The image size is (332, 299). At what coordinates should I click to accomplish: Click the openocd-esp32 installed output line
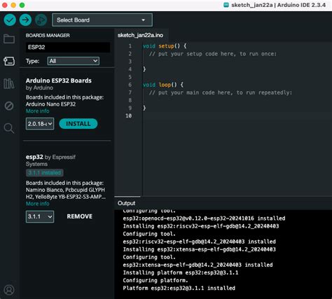click(204, 218)
